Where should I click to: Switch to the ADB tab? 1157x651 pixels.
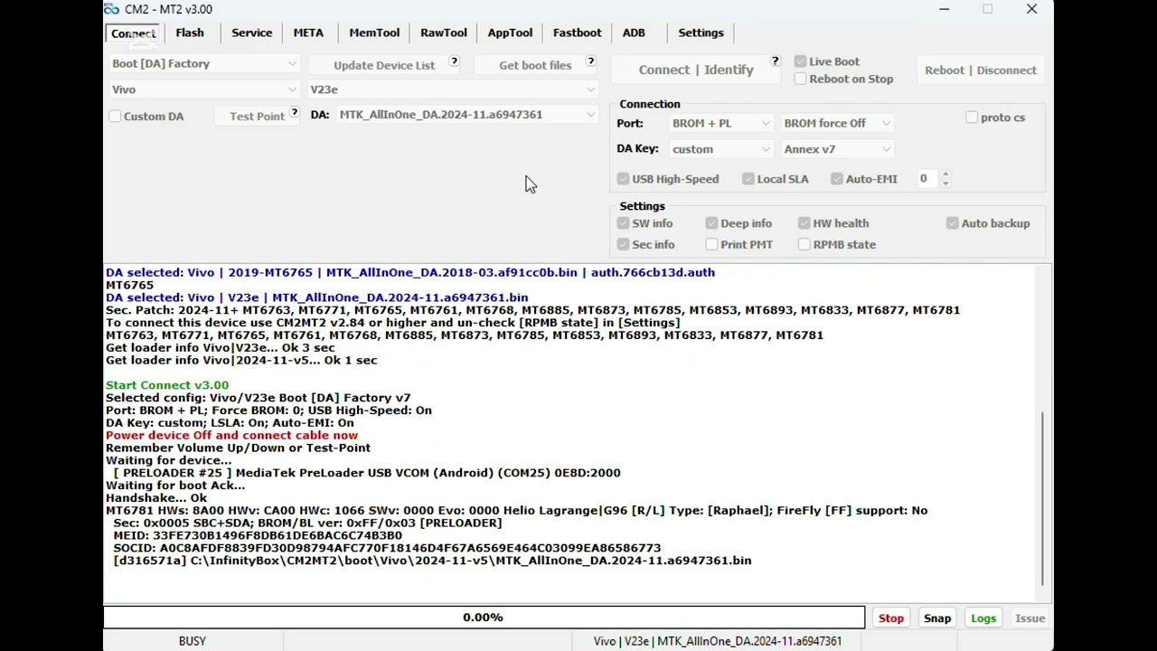(634, 33)
